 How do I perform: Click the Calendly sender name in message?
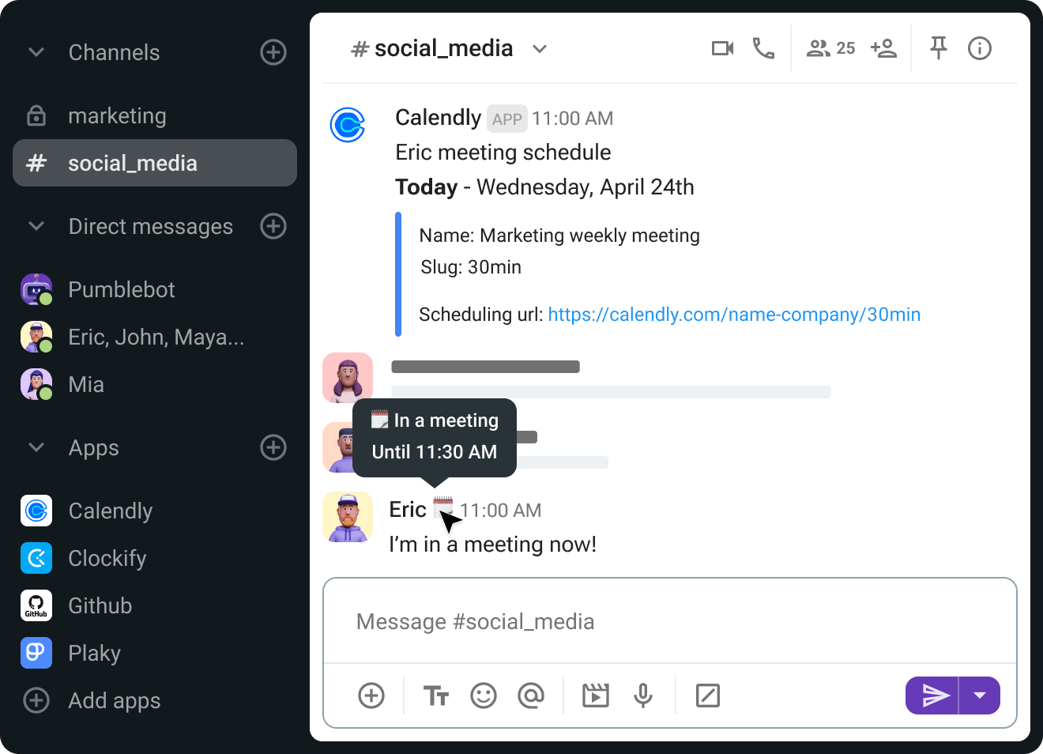click(x=438, y=118)
